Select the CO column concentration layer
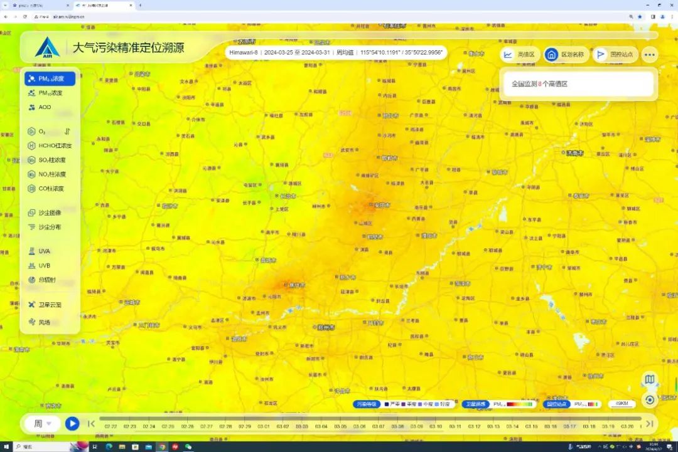 (x=50, y=189)
